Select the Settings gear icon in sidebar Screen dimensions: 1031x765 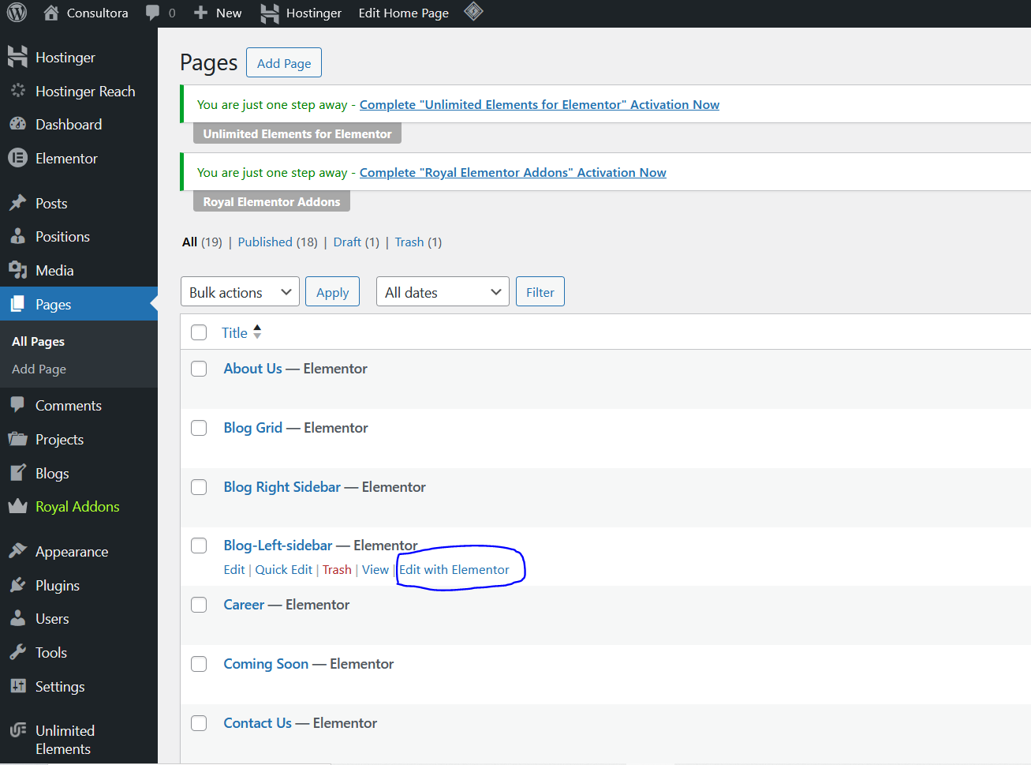(x=17, y=686)
